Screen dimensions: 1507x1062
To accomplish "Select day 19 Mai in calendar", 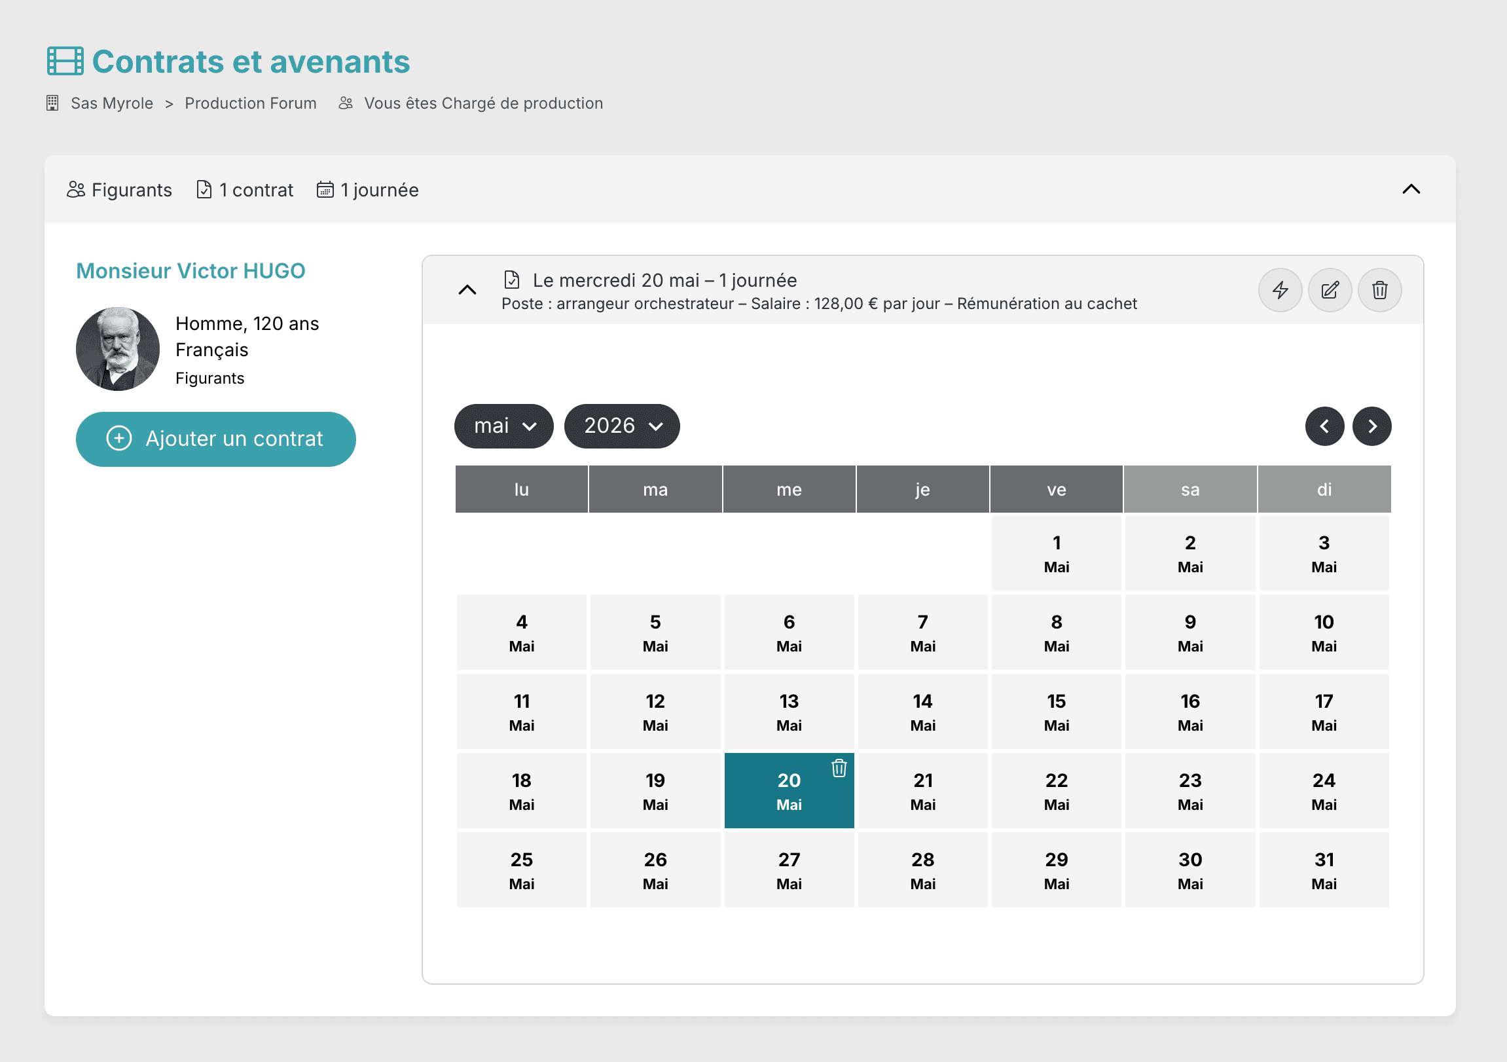I will coord(655,790).
